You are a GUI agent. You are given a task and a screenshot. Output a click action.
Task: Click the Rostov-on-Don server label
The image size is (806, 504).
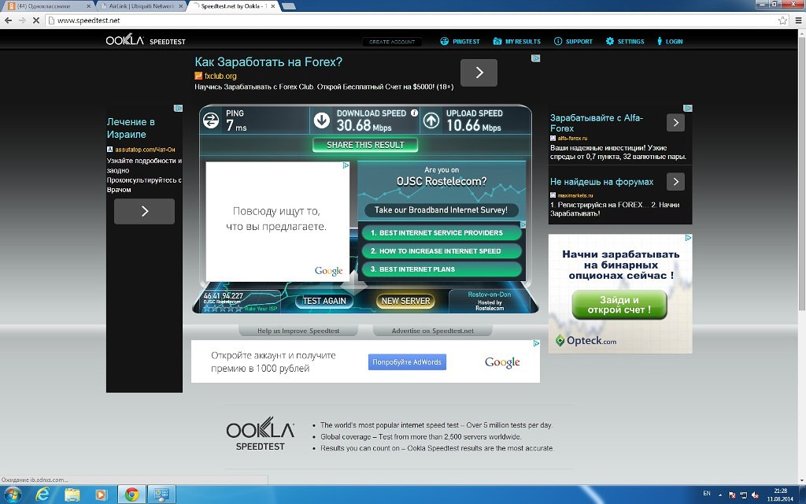click(490, 295)
